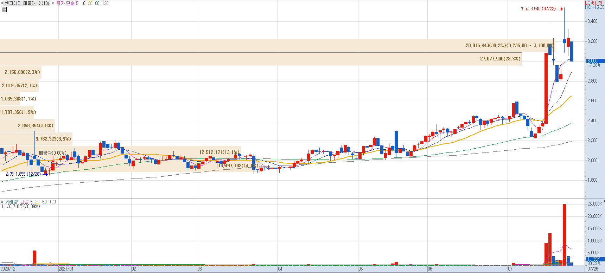Select the 27,077,900(28.3%) volume profile bar
The height and width of the screenshot is (273, 605).
point(261,59)
